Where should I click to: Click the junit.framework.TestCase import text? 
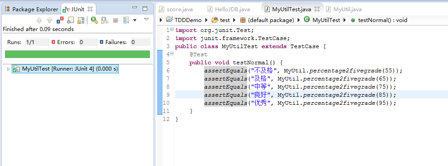(243, 38)
